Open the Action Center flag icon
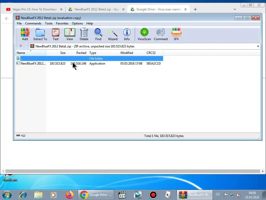 pyautogui.click(x=226, y=195)
